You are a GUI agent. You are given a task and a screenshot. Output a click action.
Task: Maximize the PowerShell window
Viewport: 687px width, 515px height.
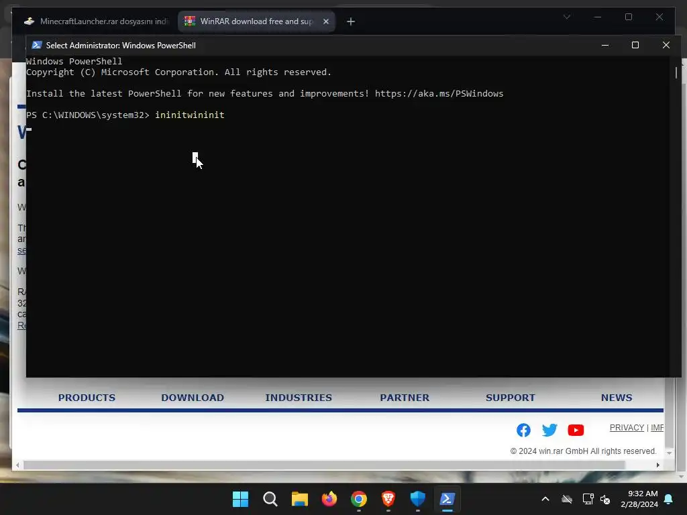pos(635,45)
